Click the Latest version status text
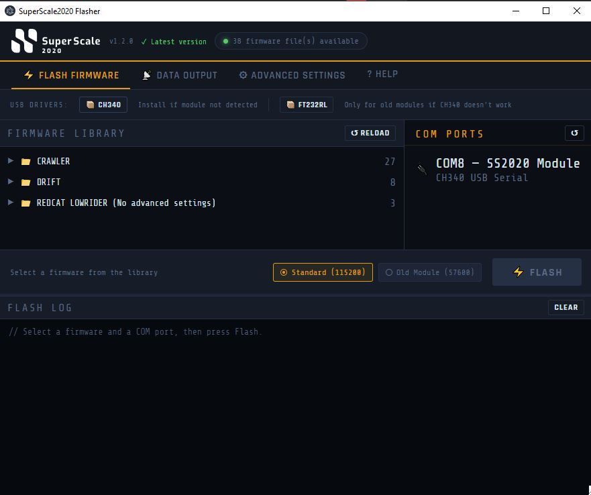 click(174, 42)
